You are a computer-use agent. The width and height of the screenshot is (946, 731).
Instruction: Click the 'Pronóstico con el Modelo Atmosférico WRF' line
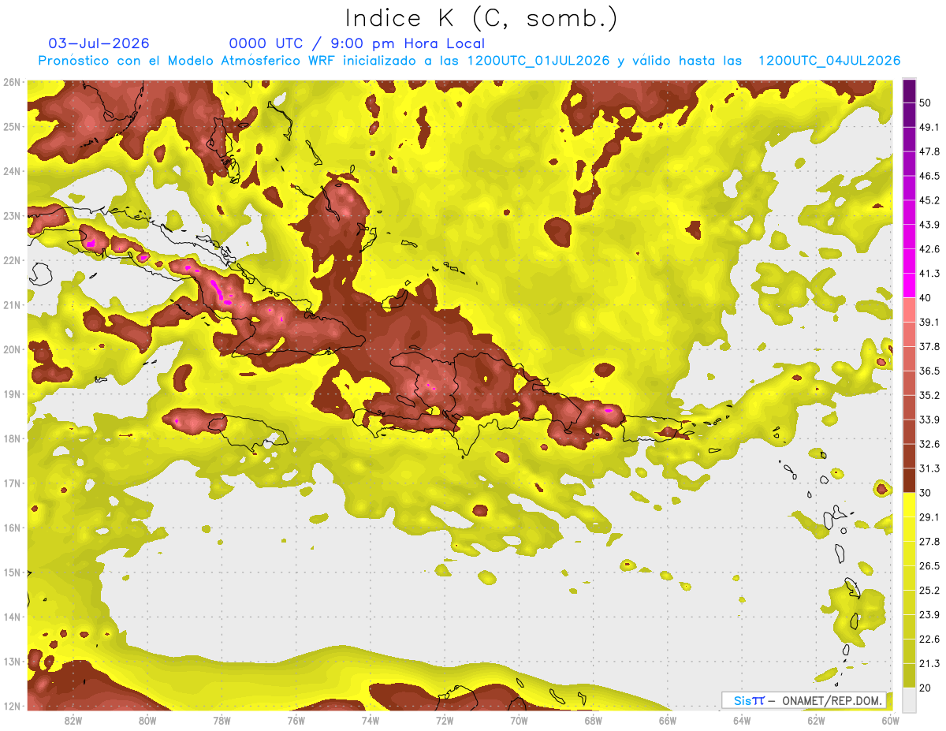point(470,61)
